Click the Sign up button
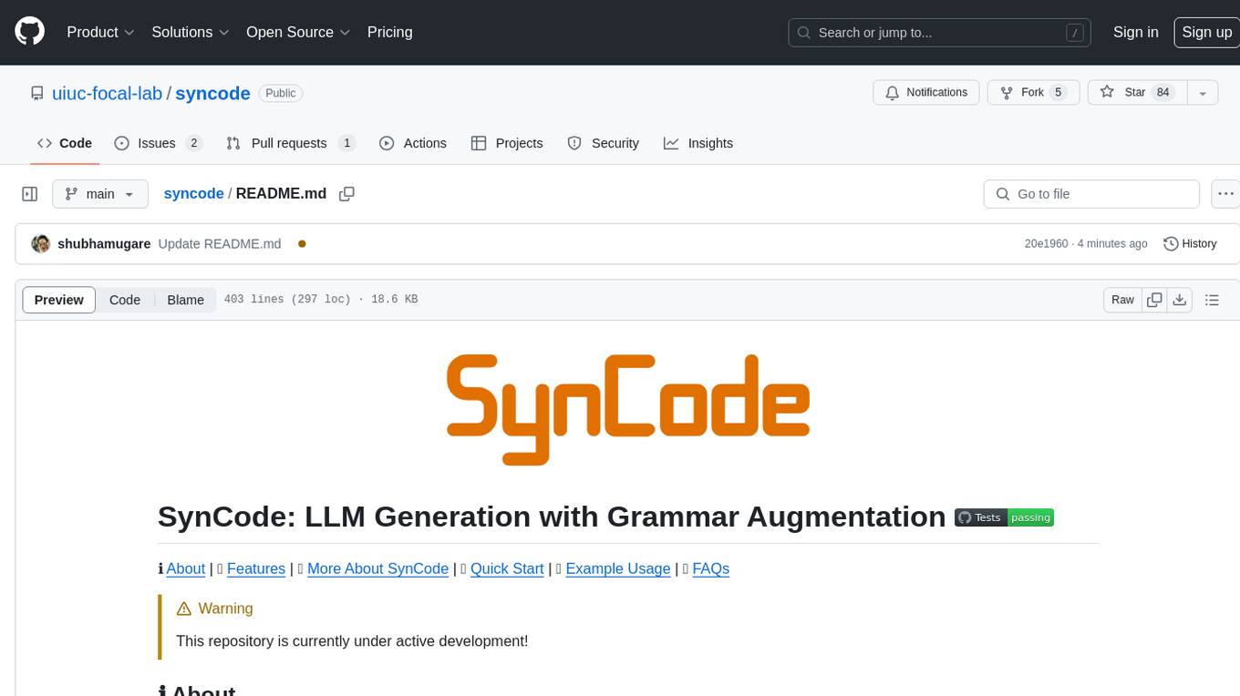 [x=1206, y=32]
